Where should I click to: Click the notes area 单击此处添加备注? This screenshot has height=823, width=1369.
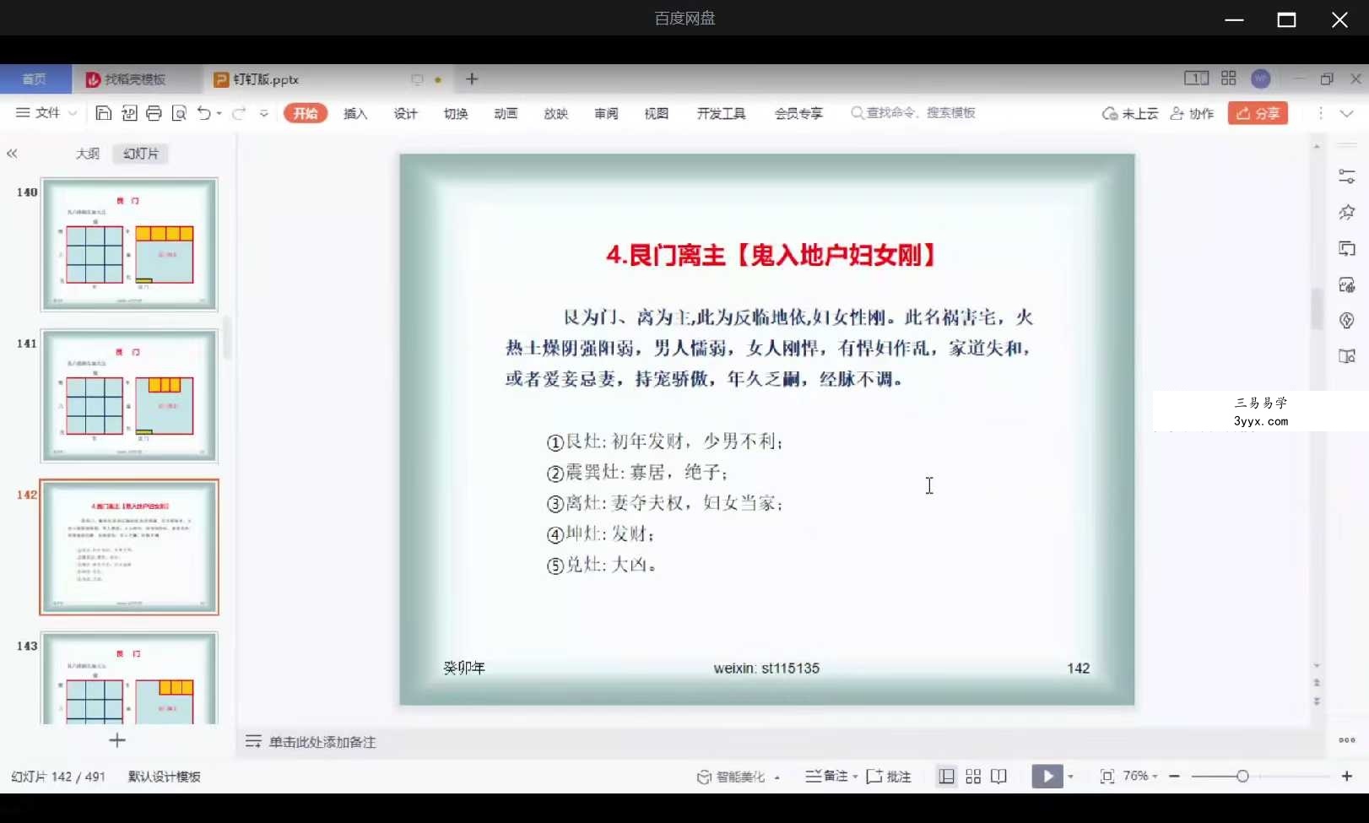click(x=322, y=742)
